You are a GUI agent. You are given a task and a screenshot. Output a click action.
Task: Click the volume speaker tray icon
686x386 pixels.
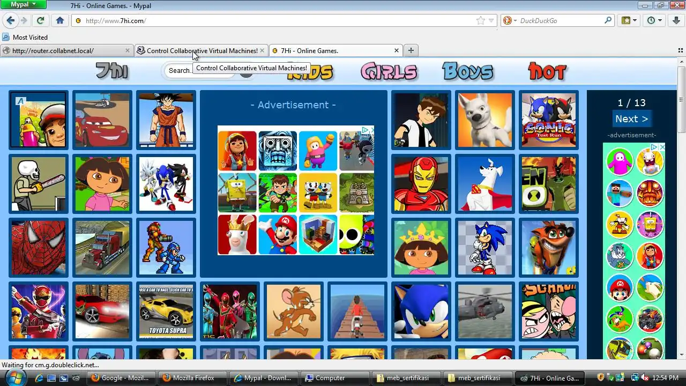pos(644,377)
